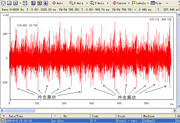Toggle the V (velocity) signal button
Image resolution: width=180 pixels, height=123 pixels.
39,3
